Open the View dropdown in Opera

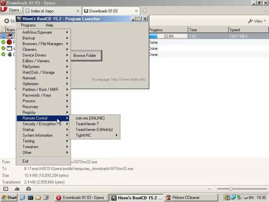257,21
